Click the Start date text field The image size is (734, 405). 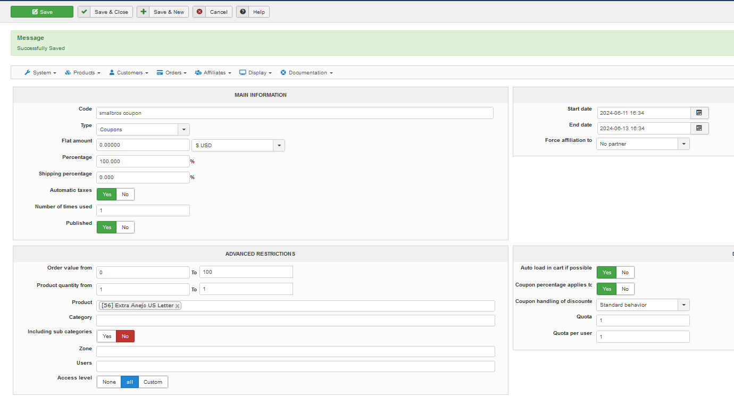(644, 113)
